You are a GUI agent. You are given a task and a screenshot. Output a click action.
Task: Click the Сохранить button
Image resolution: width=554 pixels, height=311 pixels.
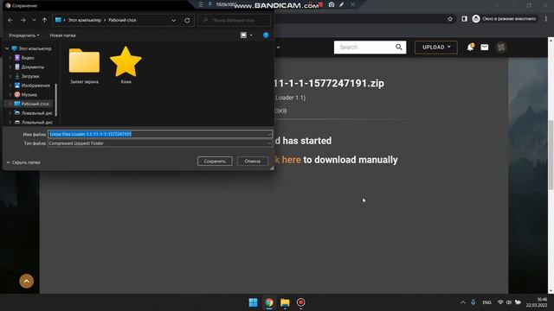[215, 162]
